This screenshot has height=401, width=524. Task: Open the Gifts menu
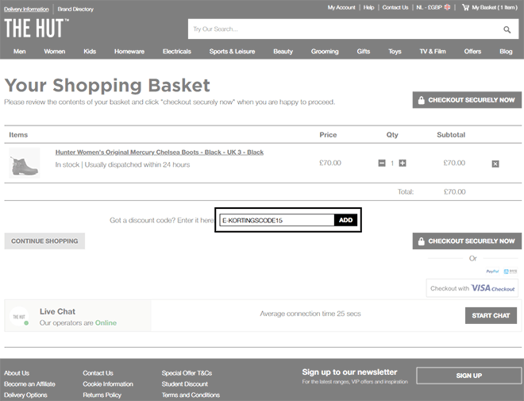click(364, 52)
